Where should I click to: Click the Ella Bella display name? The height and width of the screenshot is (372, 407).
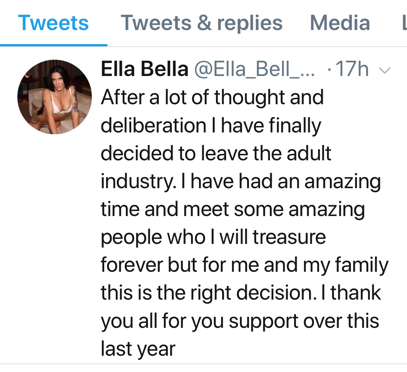click(x=144, y=69)
